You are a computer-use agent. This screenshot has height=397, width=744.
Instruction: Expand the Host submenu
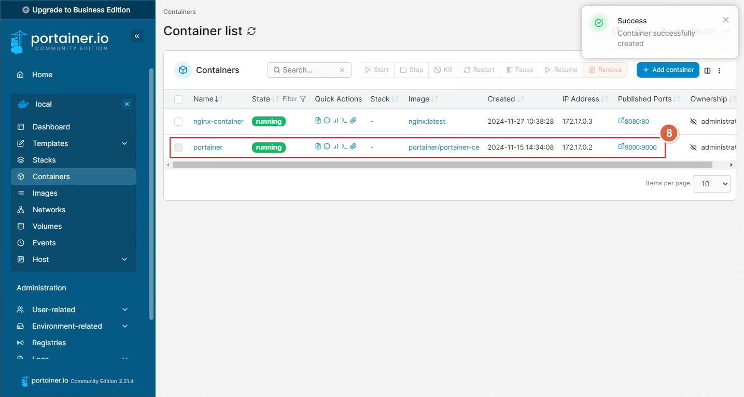coord(124,259)
